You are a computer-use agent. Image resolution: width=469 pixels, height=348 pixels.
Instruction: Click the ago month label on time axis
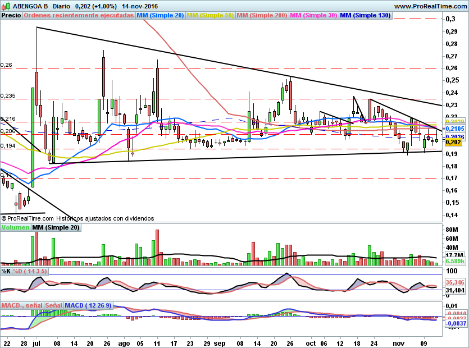point(124,343)
